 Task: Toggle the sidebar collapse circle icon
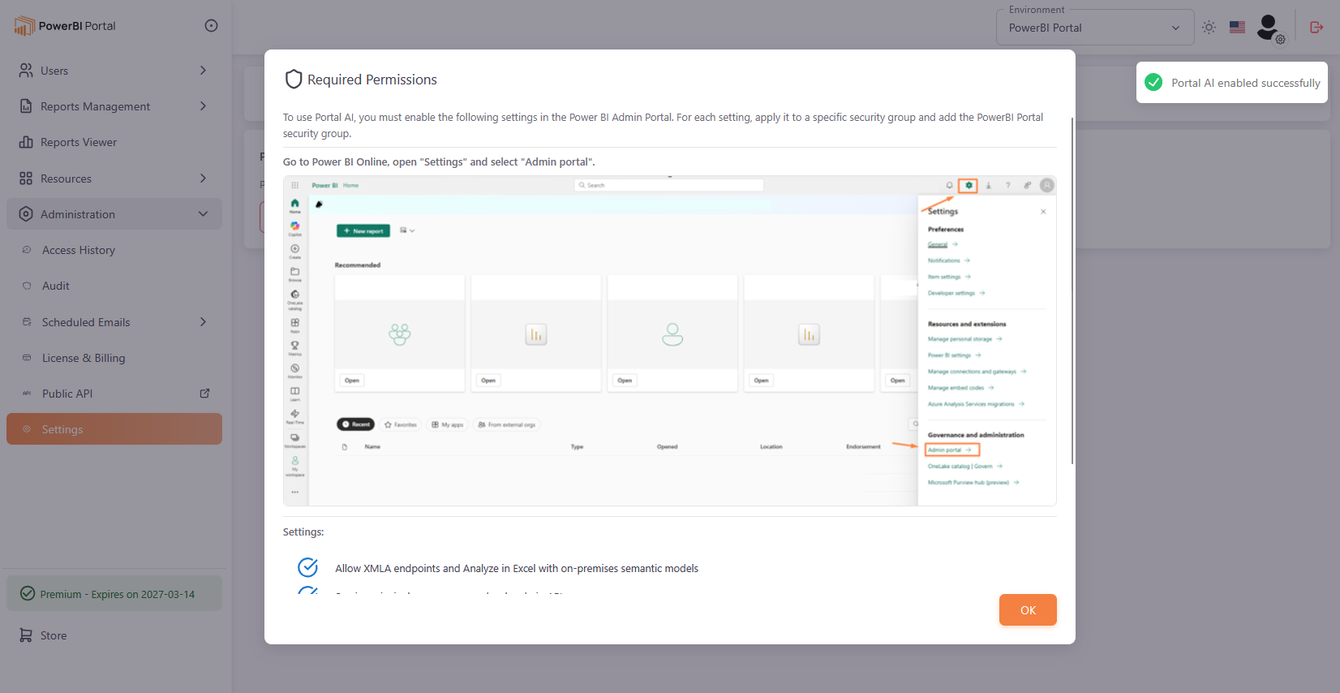point(211,26)
